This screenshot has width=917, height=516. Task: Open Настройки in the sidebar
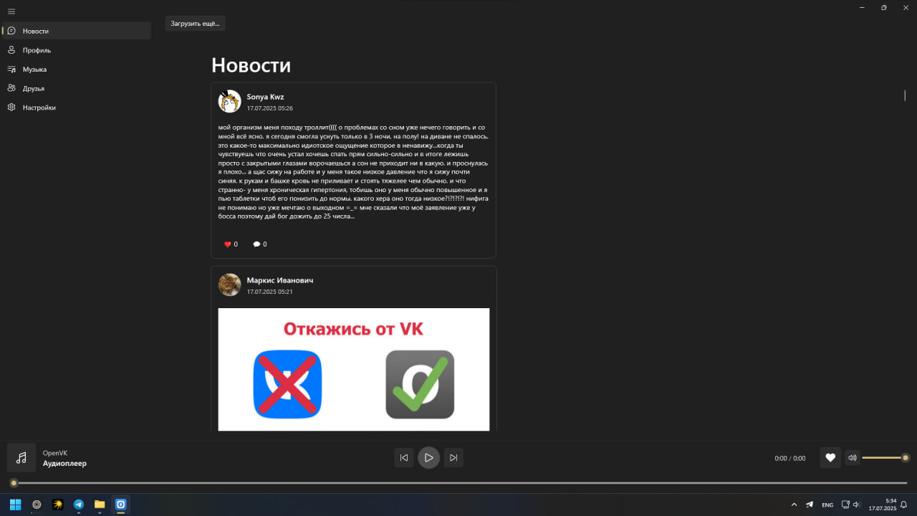pyautogui.click(x=76, y=107)
